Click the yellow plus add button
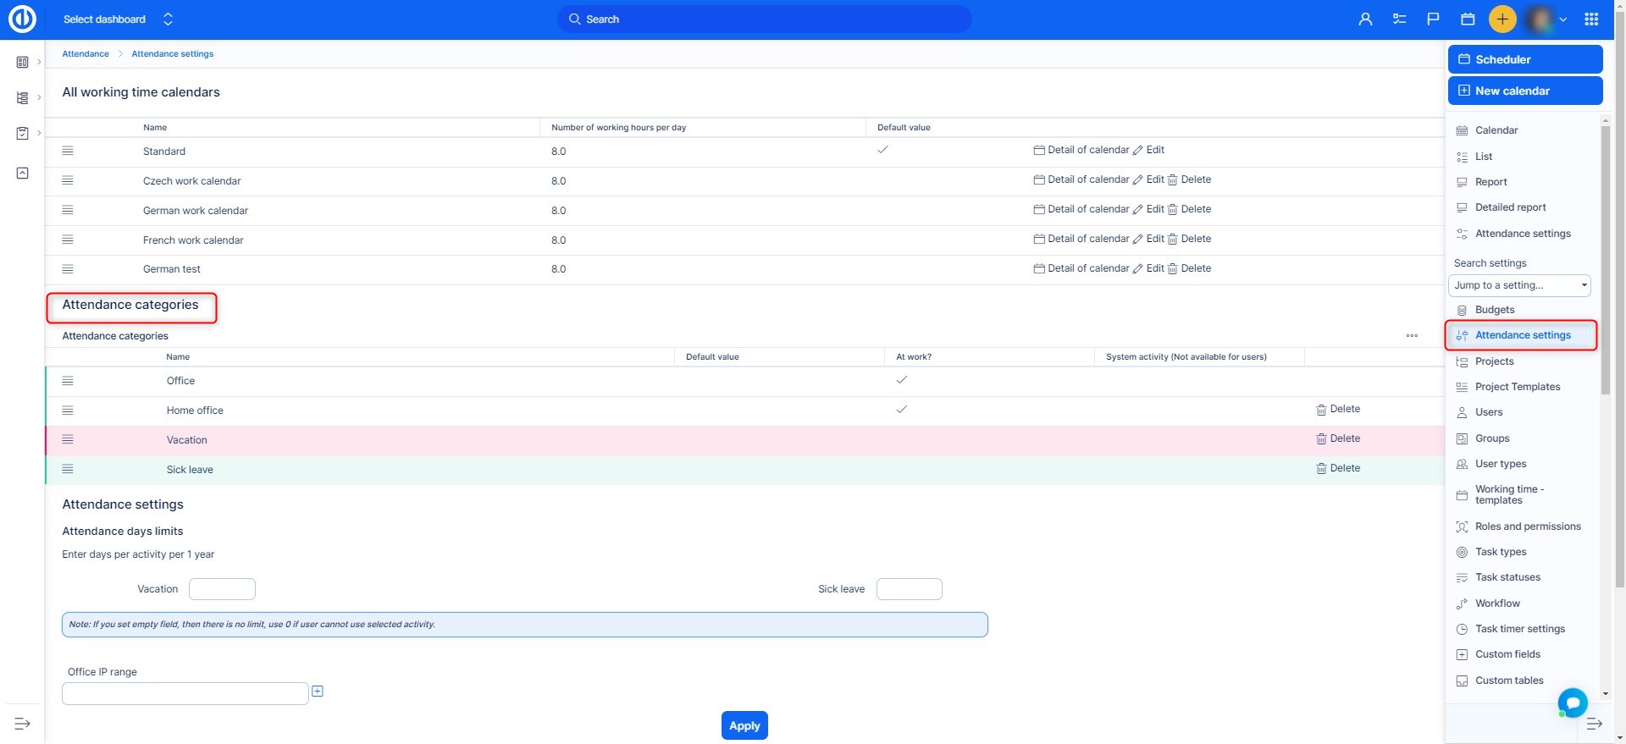The image size is (1626, 744). click(1502, 19)
